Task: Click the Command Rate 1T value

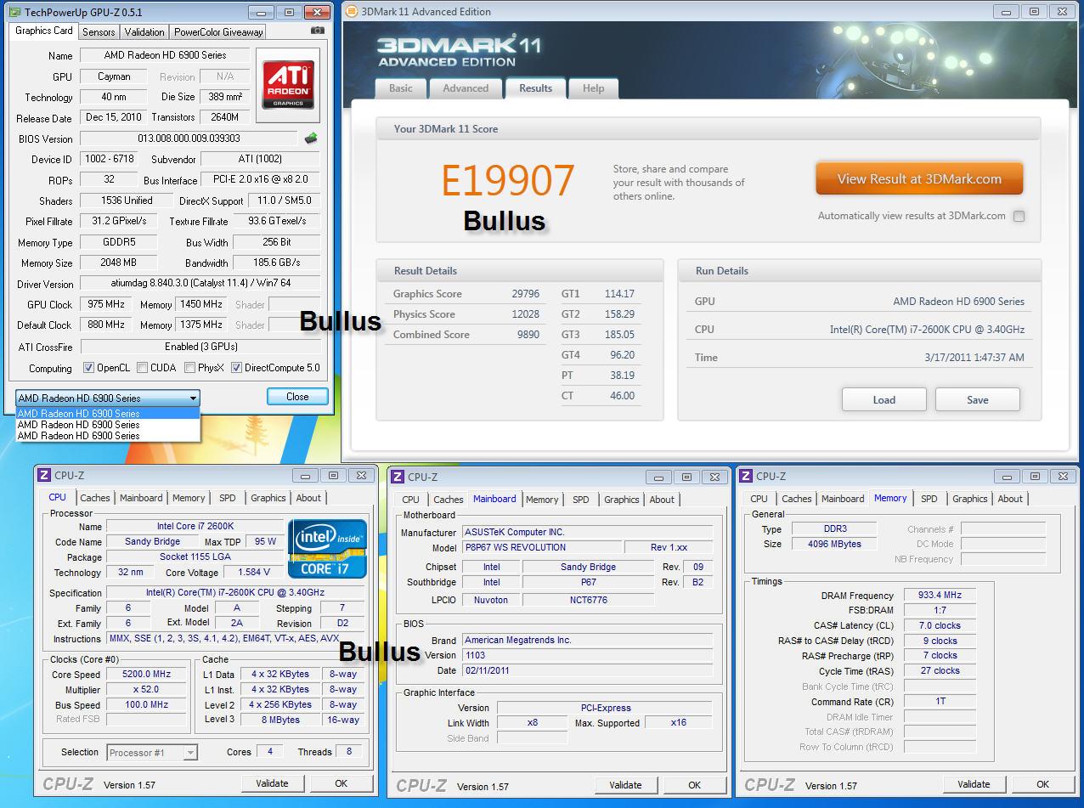Action: point(939,702)
